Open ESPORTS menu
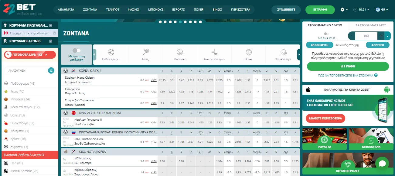 click(x=179, y=10)
